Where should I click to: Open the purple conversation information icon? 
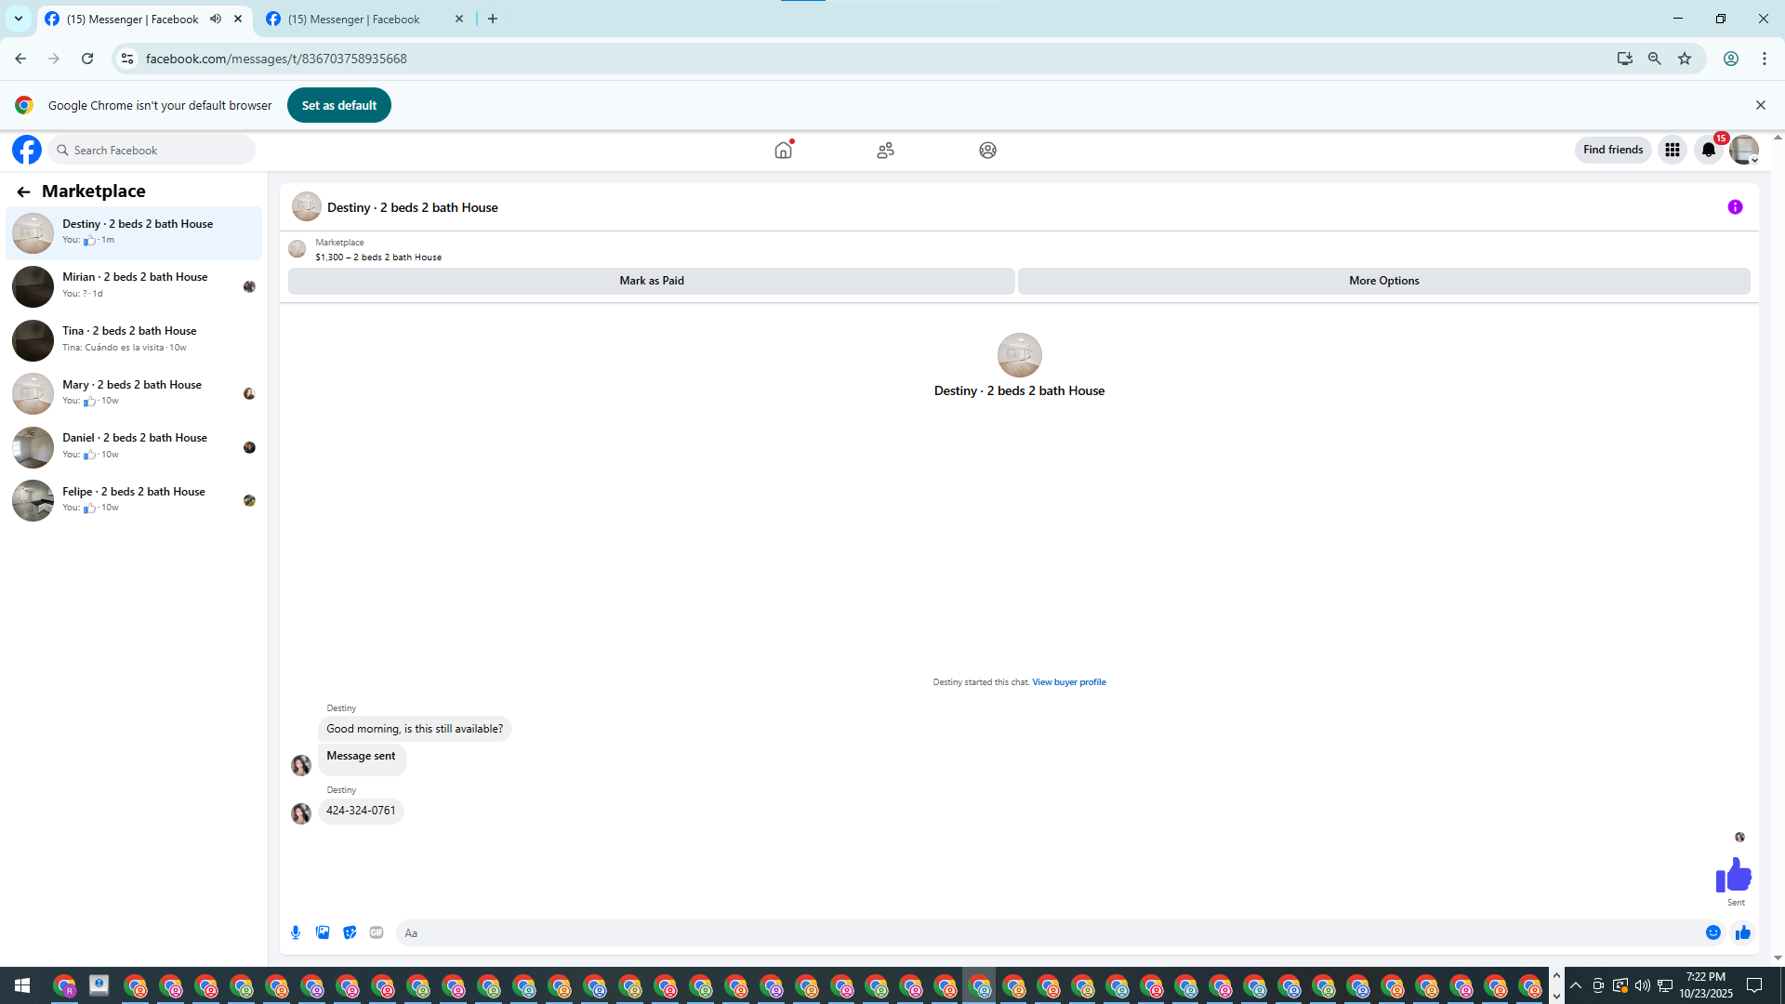(1735, 207)
